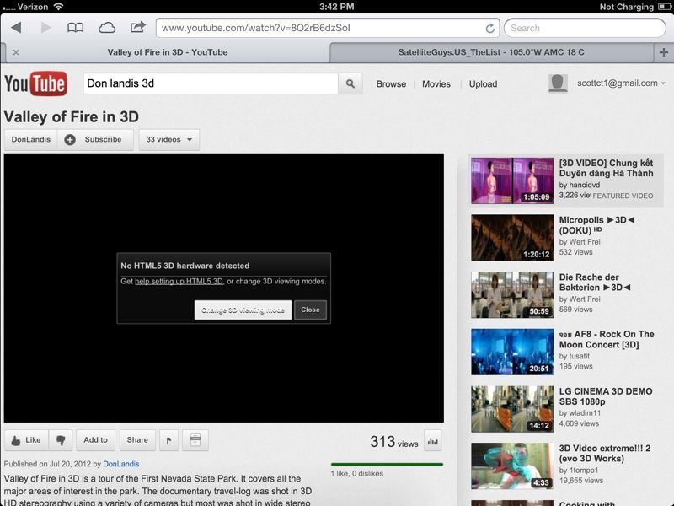The width and height of the screenshot is (674, 506).
Task: Open the Micropolis 3D video thumbnail
Action: pyautogui.click(x=512, y=238)
